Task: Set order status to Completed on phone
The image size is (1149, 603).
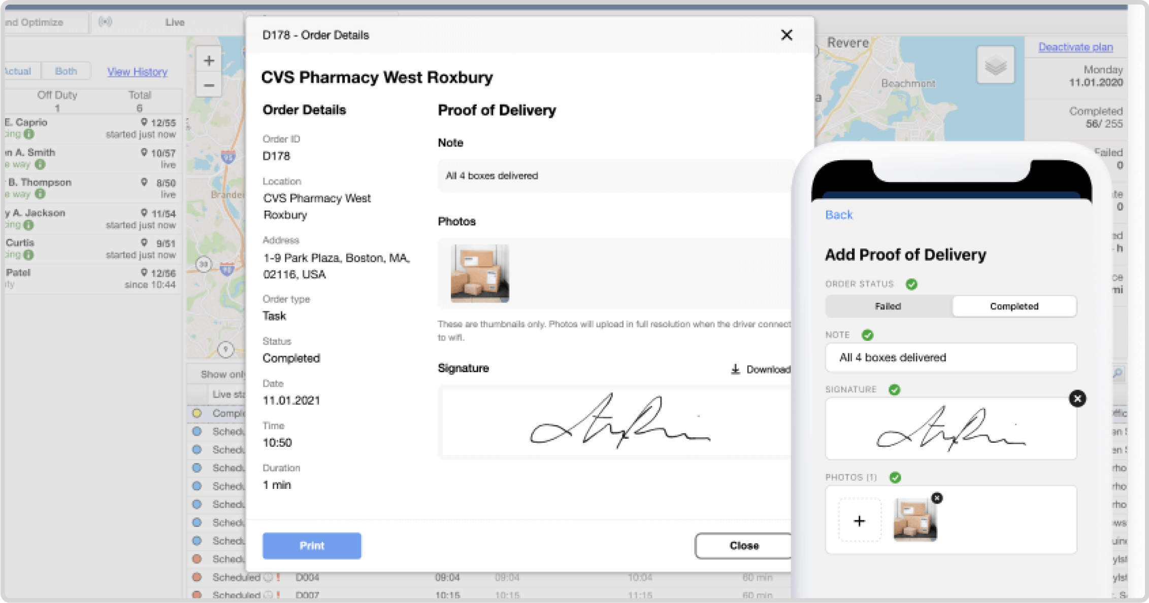Action: pos(1014,306)
